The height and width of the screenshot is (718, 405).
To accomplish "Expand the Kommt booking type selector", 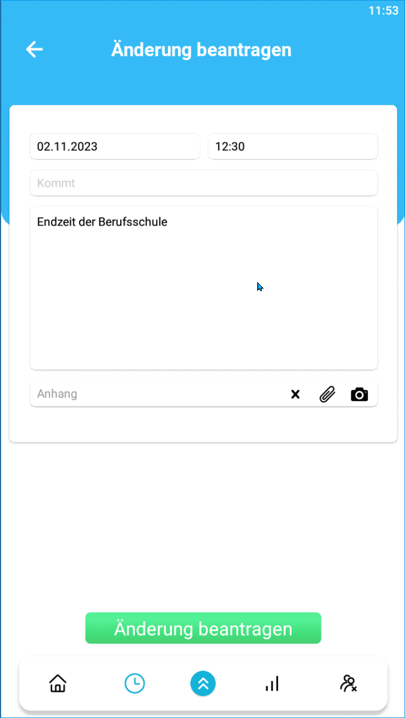I will point(204,183).
